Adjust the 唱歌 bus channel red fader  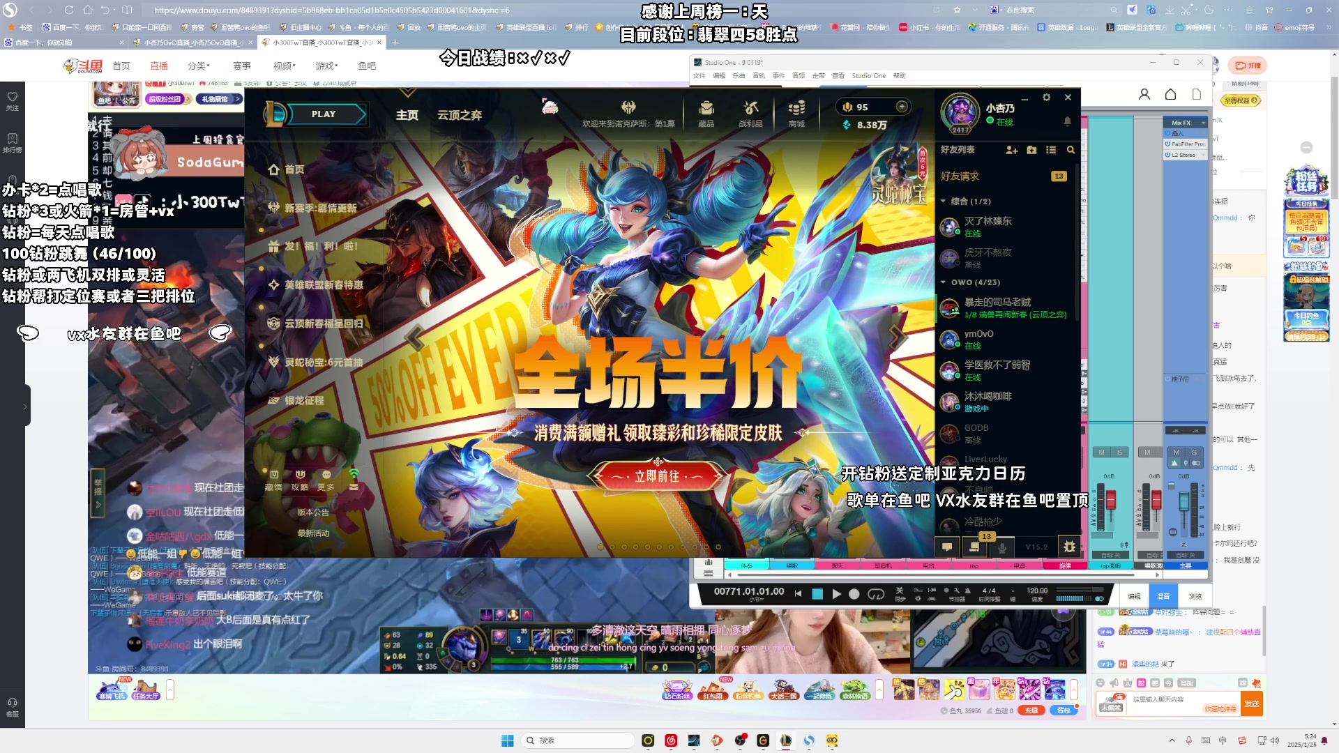[x=1156, y=499]
